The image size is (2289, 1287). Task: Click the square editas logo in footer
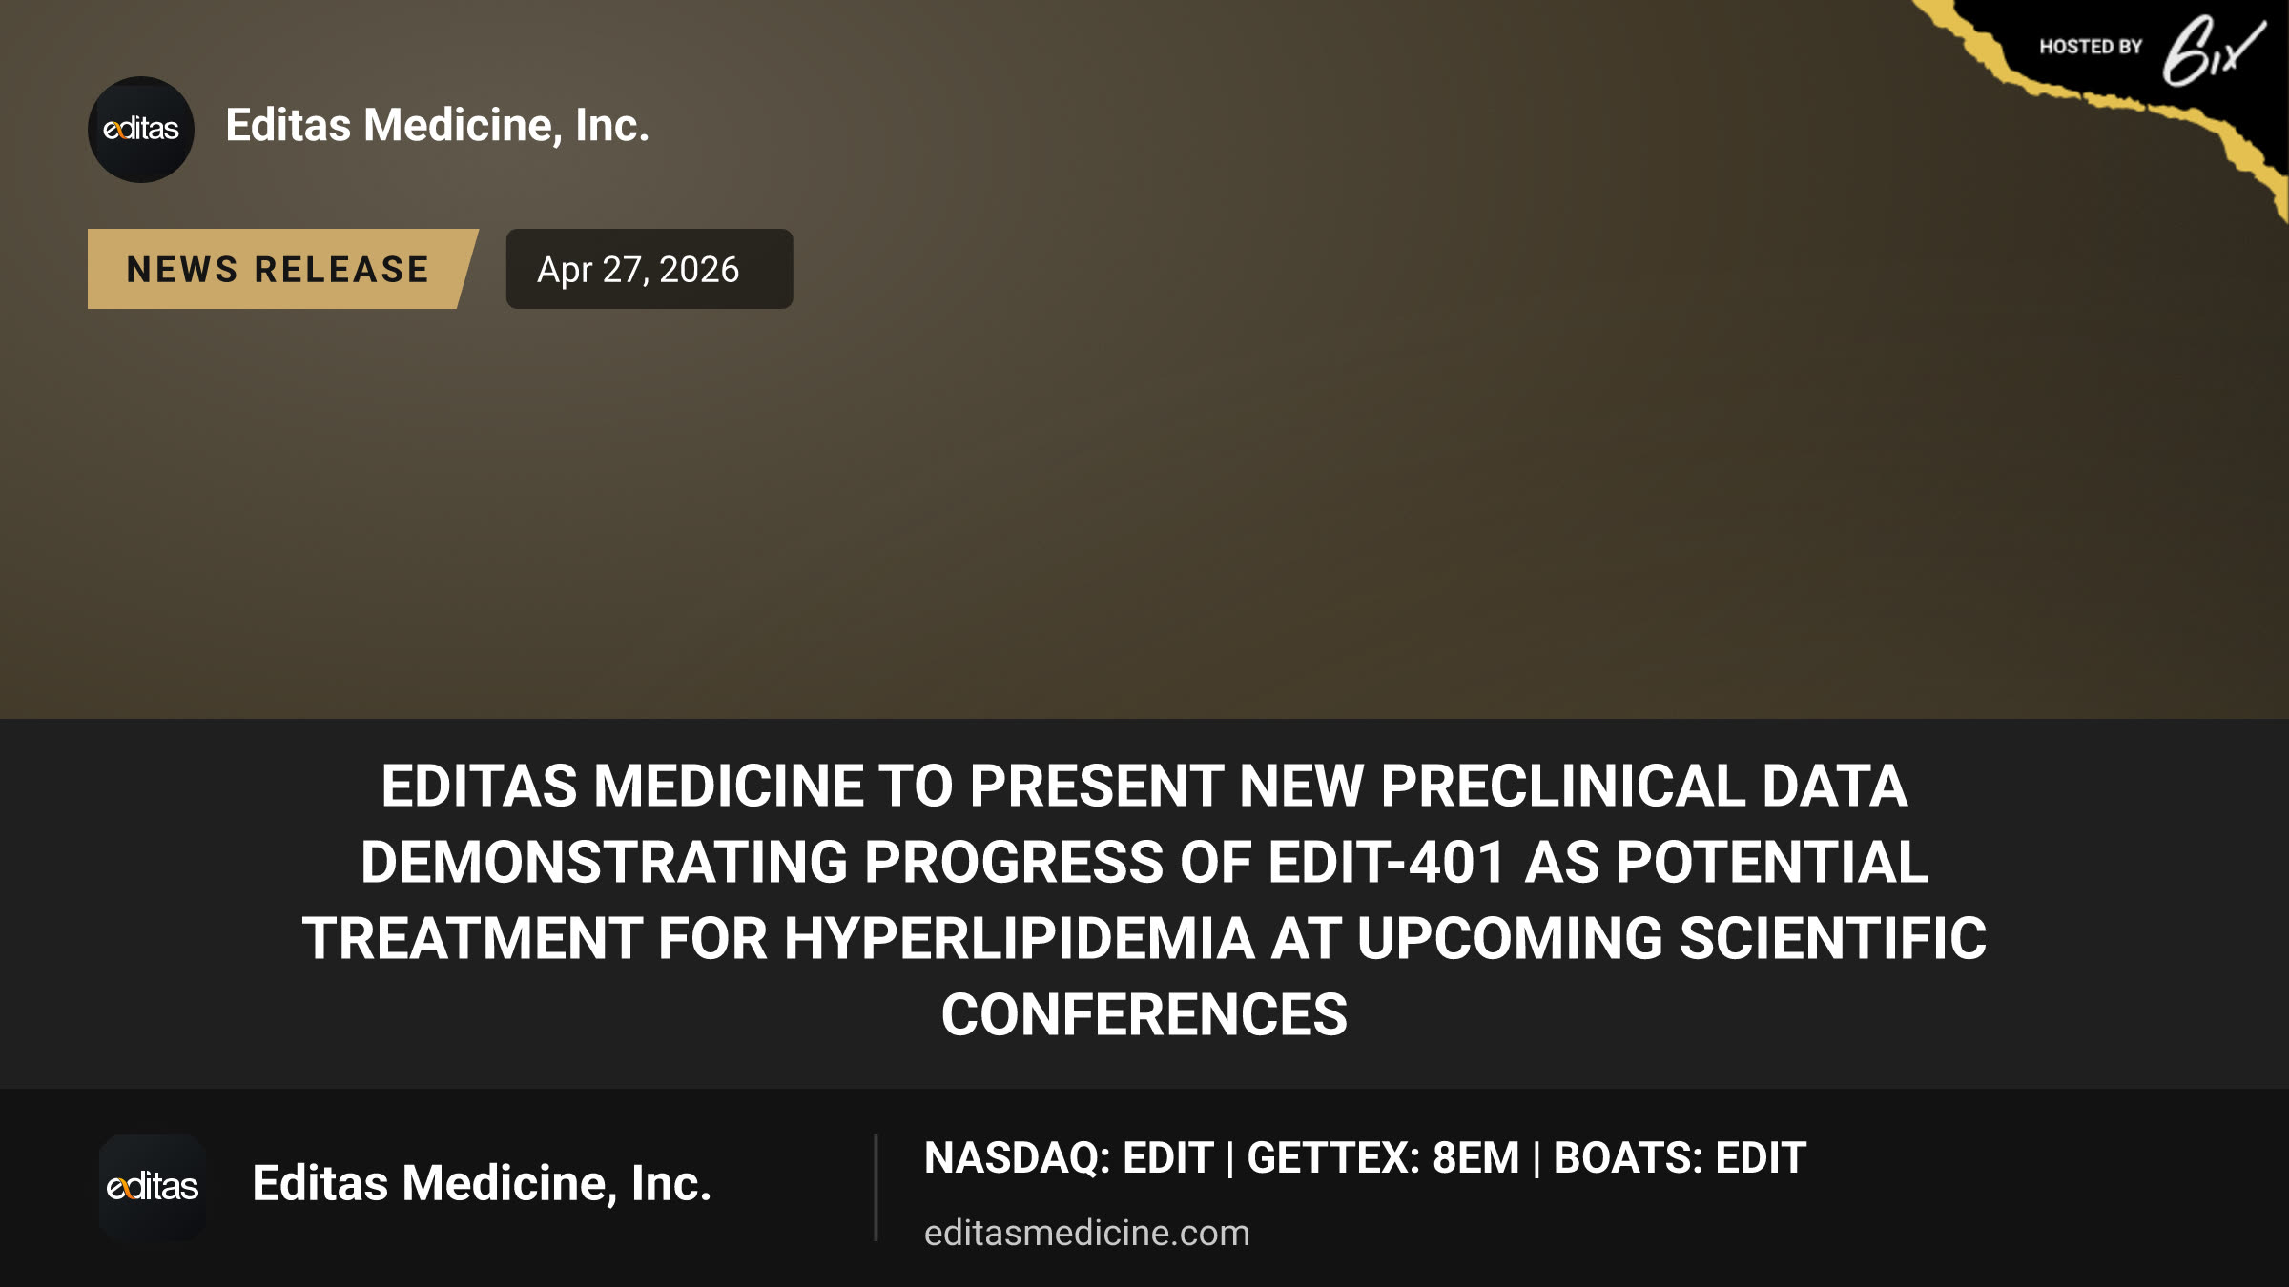coord(153,1187)
